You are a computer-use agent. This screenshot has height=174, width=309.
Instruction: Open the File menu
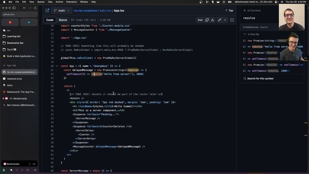pyautogui.click(x=17, y=2)
